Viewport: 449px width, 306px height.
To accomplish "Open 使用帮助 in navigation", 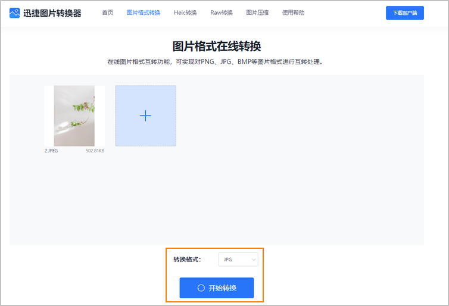I will pos(293,13).
